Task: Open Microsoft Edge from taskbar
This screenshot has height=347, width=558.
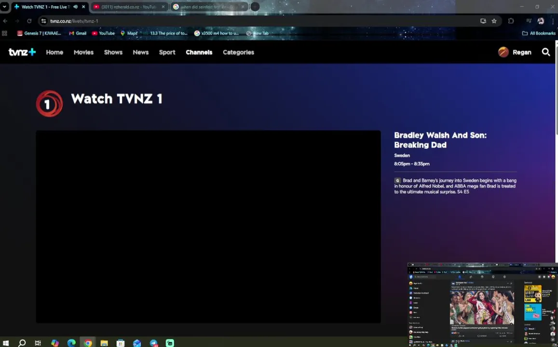Action: tap(71, 343)
